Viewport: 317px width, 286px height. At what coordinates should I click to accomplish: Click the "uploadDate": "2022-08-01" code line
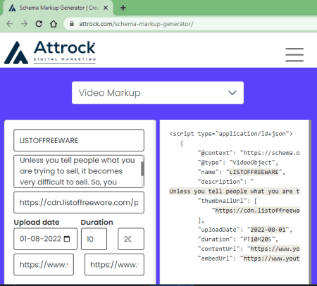245,230
